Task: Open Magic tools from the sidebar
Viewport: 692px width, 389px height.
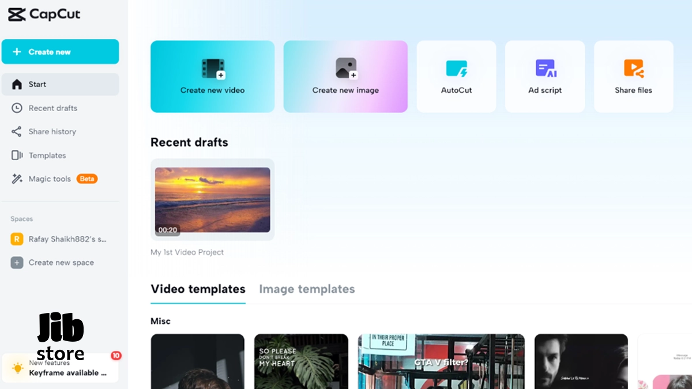Action: (50, 179)
